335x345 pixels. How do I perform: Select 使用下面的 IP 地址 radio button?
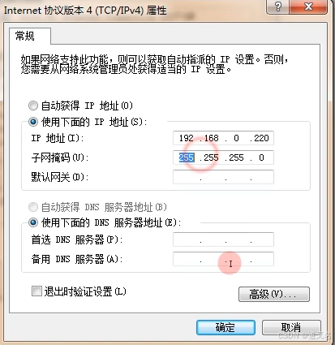click(33, 122)
